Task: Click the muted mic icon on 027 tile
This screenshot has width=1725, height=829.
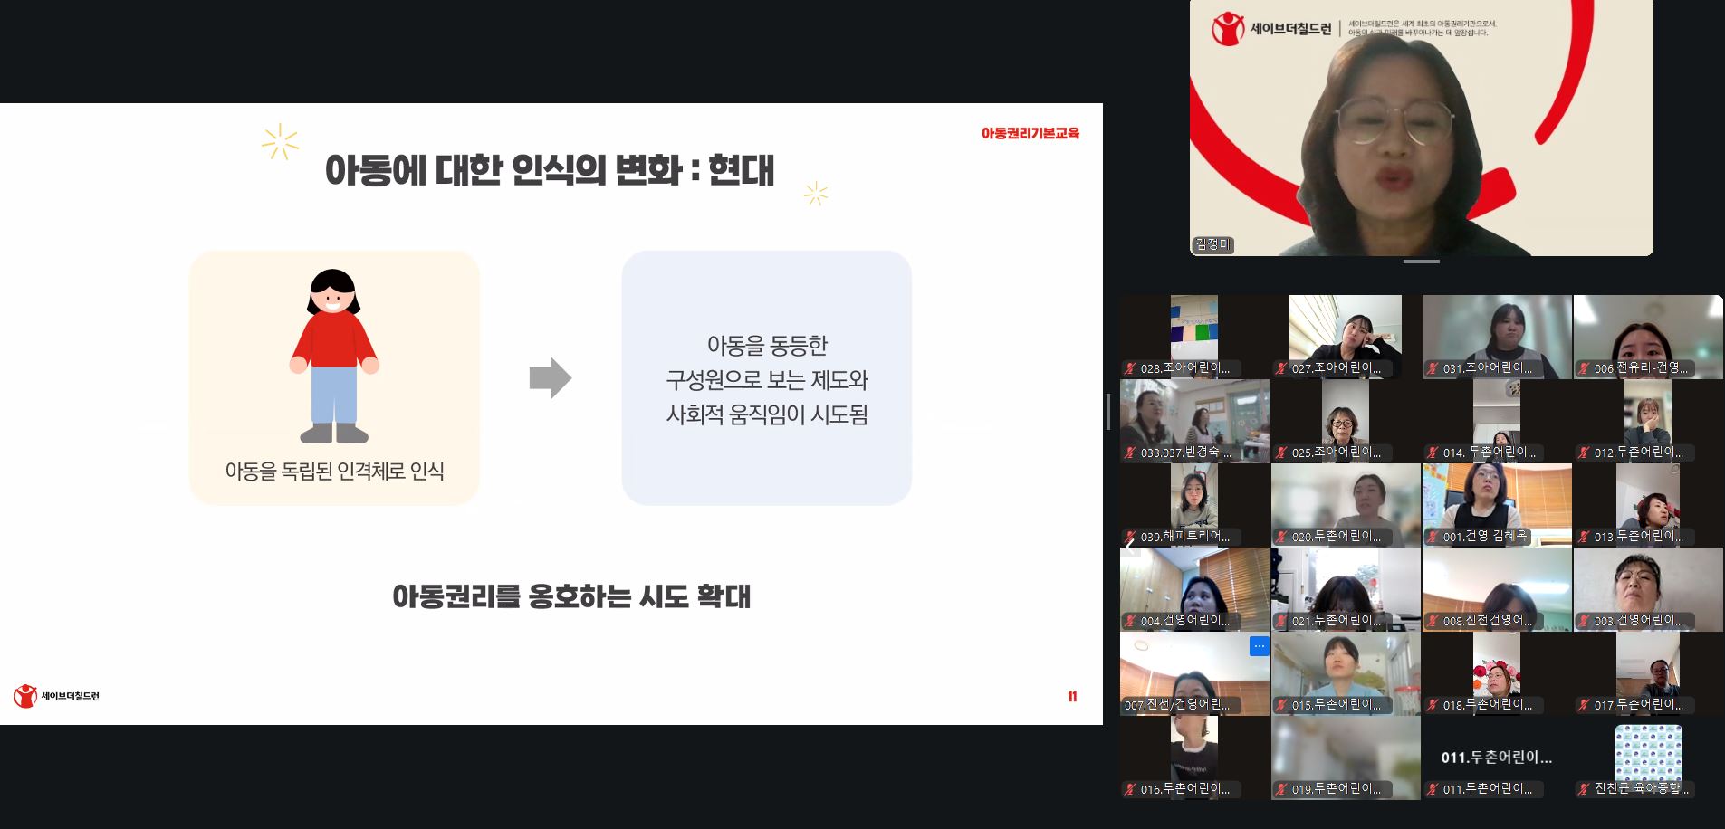Action: pos(1281,368)
